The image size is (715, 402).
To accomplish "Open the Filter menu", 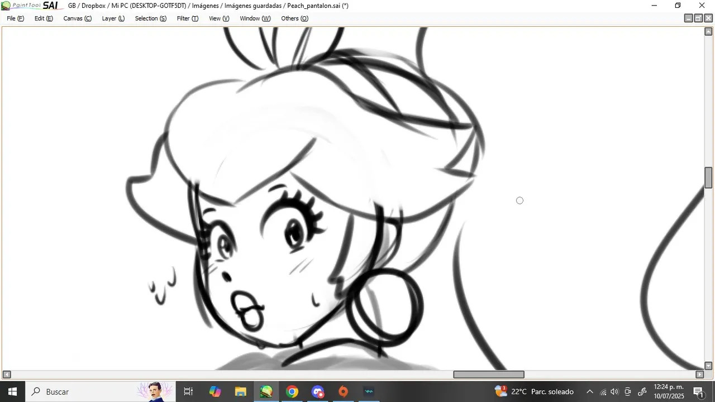I will pos(187,18).
